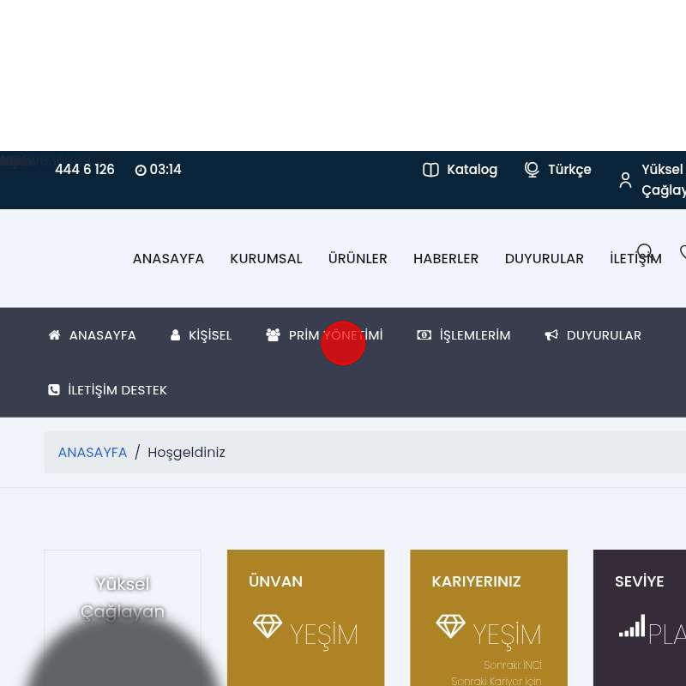Click the search magnifier icon
Viewport: 686px width, 686px height.
pos(645,252)
